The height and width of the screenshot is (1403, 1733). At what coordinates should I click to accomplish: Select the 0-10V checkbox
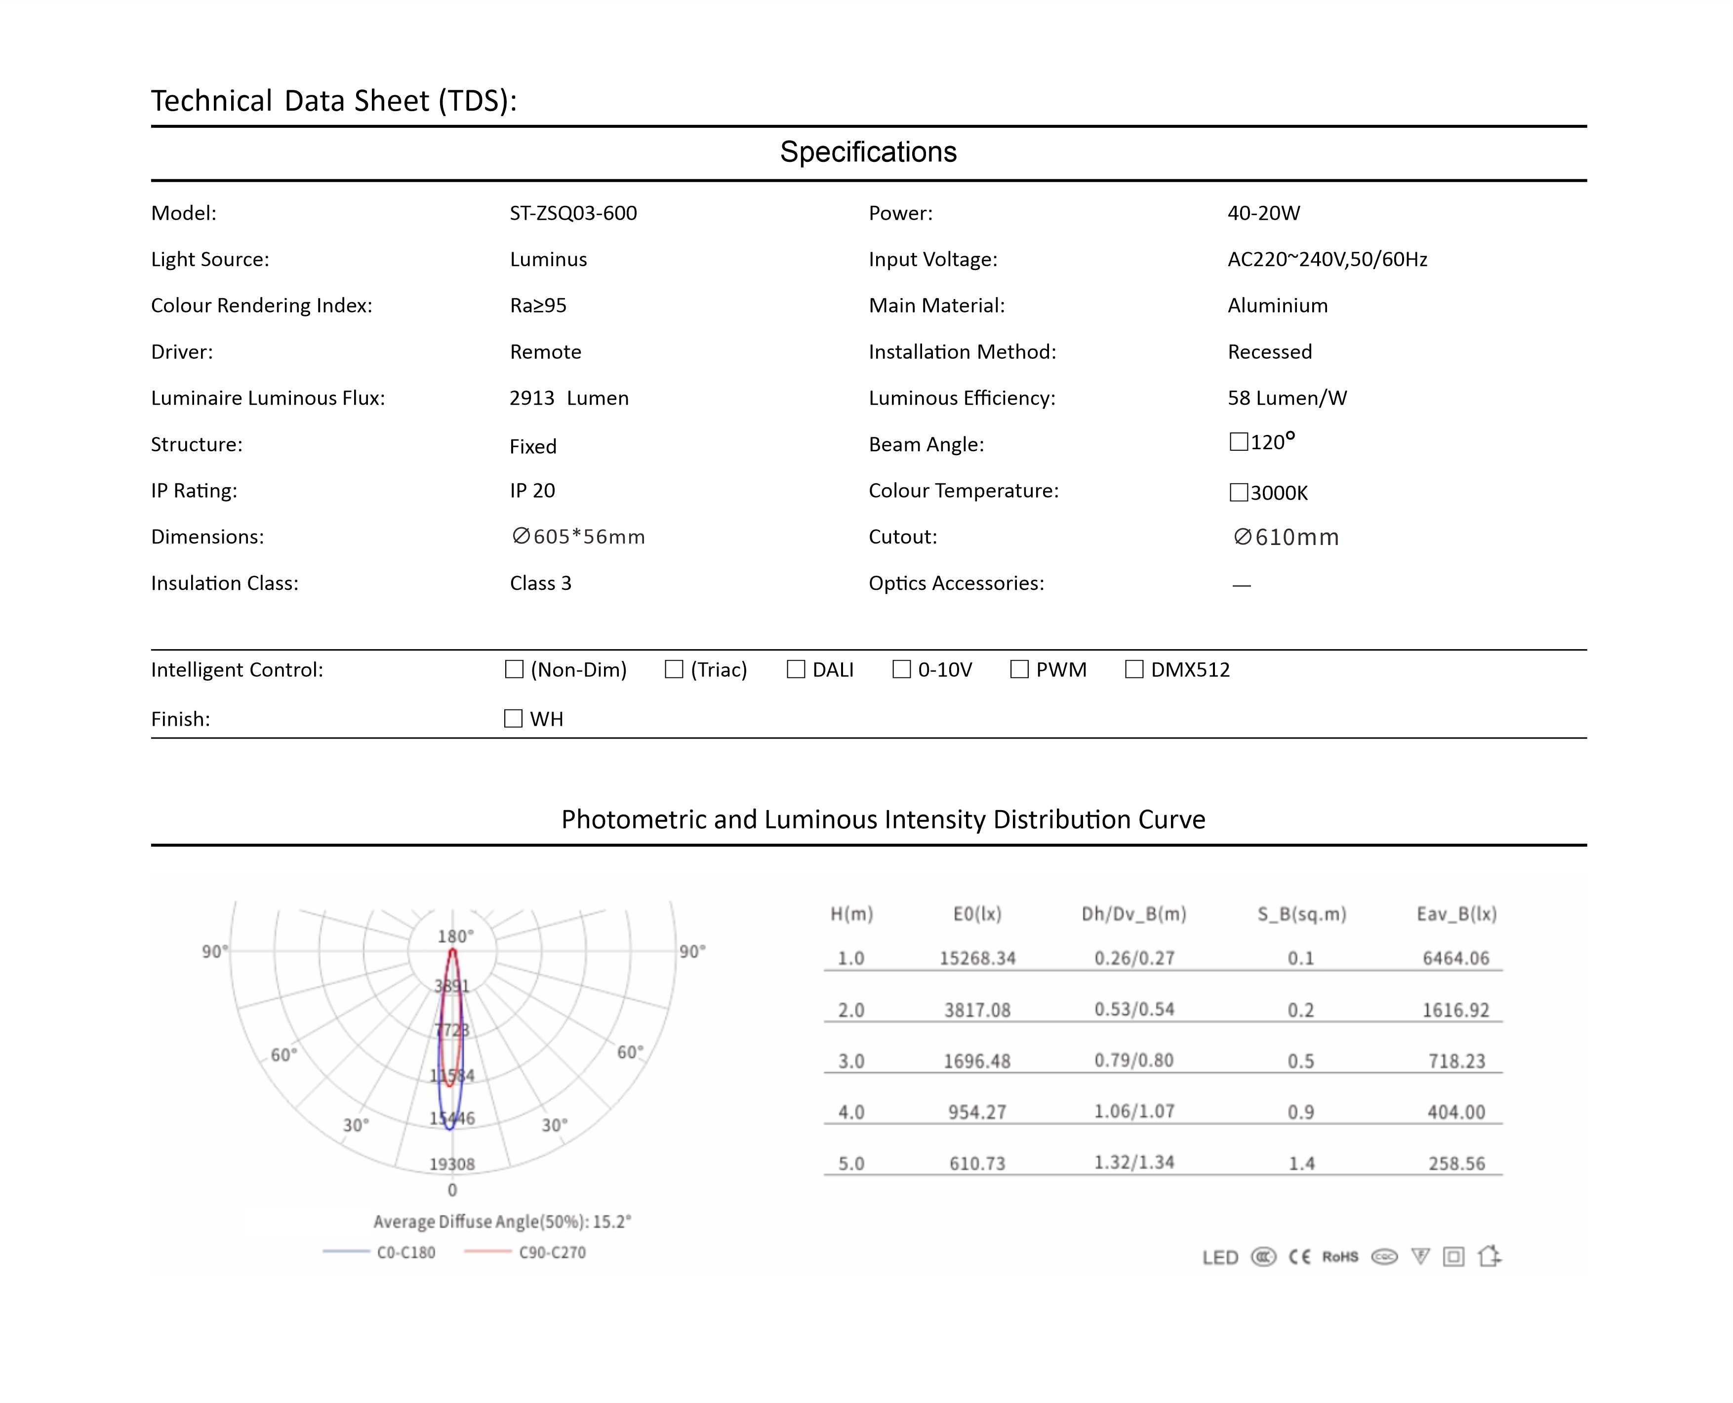[x=901, y=669]
